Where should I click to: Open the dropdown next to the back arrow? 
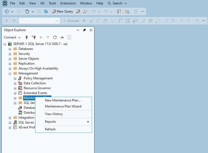point(12,12)
